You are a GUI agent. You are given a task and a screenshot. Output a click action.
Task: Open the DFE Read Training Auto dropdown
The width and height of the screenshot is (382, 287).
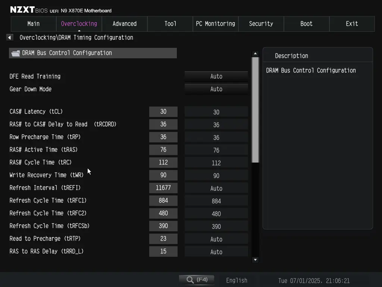tap(216, 76)
